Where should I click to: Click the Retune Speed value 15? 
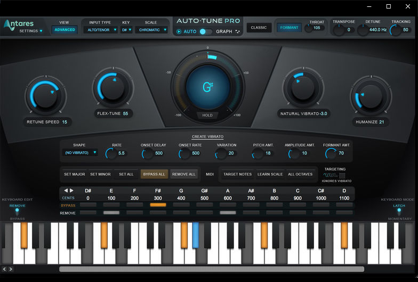pos(65,122)
